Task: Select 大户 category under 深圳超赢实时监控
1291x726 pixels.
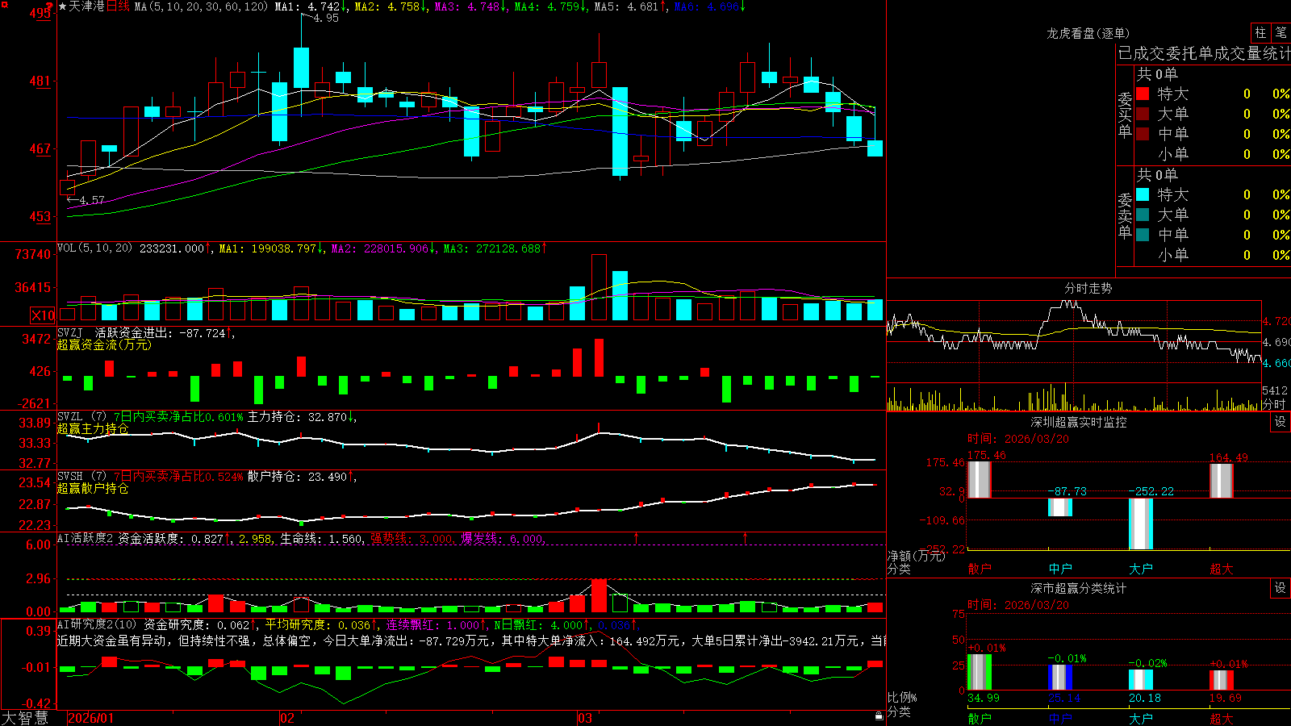Action: tap(1141, 569)
